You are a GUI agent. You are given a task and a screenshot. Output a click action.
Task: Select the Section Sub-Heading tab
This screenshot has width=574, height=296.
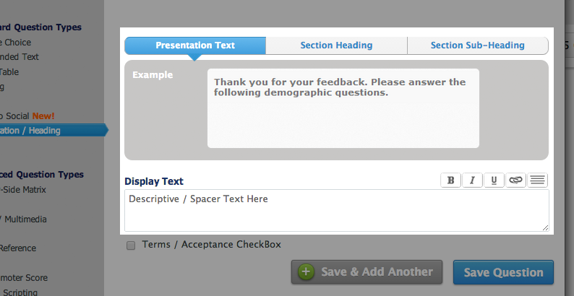click(x=477, y=45)
